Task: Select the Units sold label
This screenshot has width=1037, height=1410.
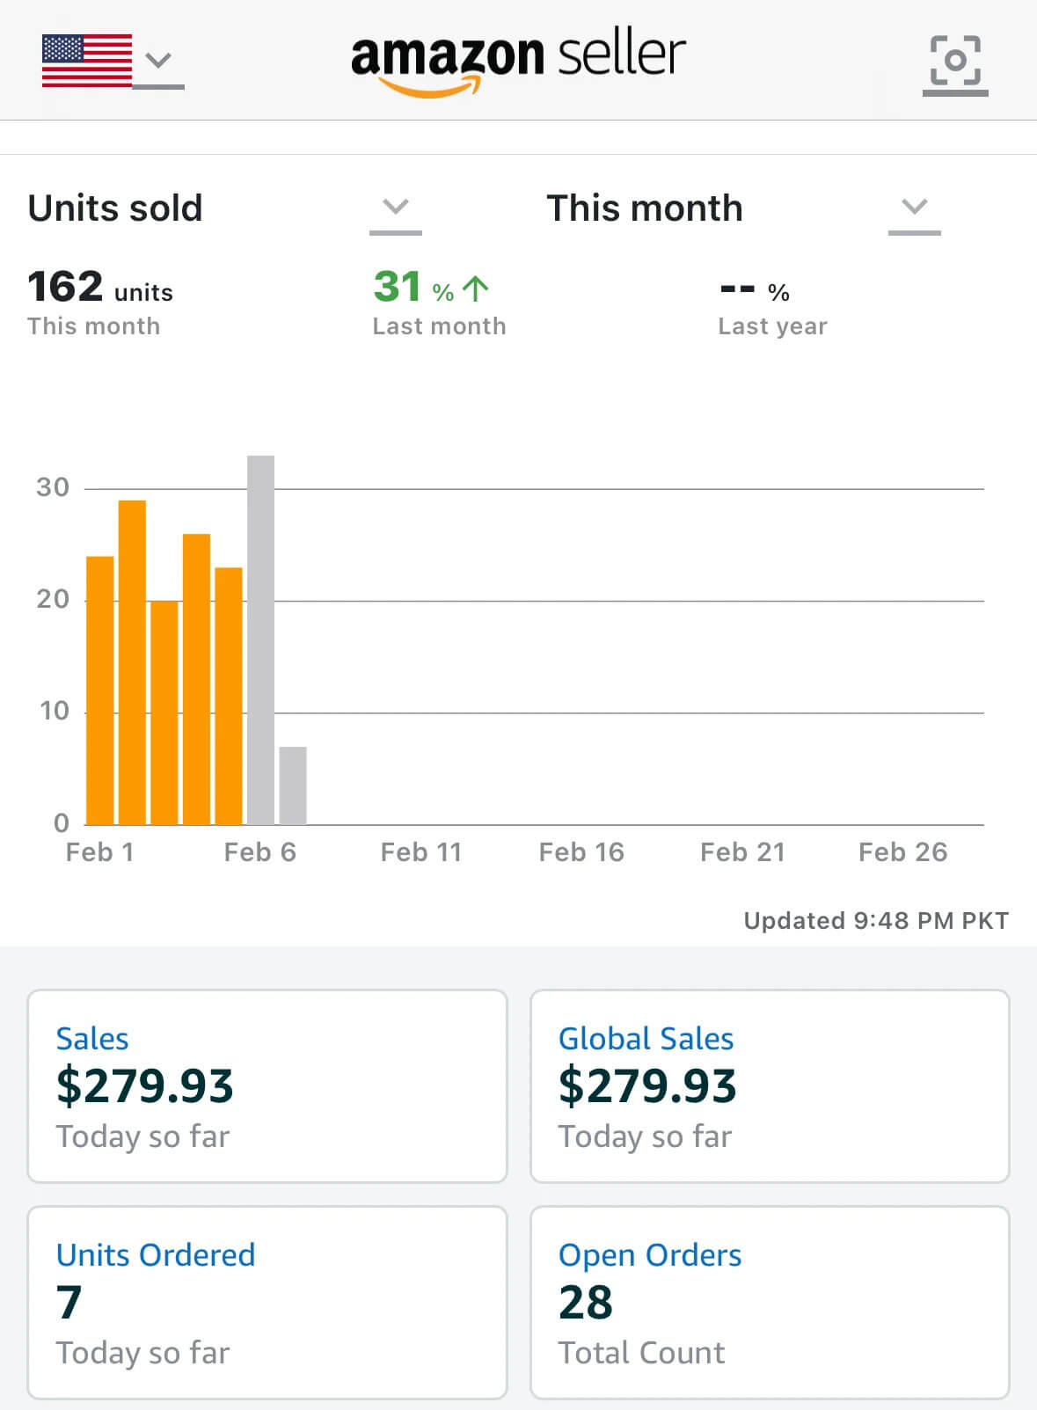Action: point(115,208)
